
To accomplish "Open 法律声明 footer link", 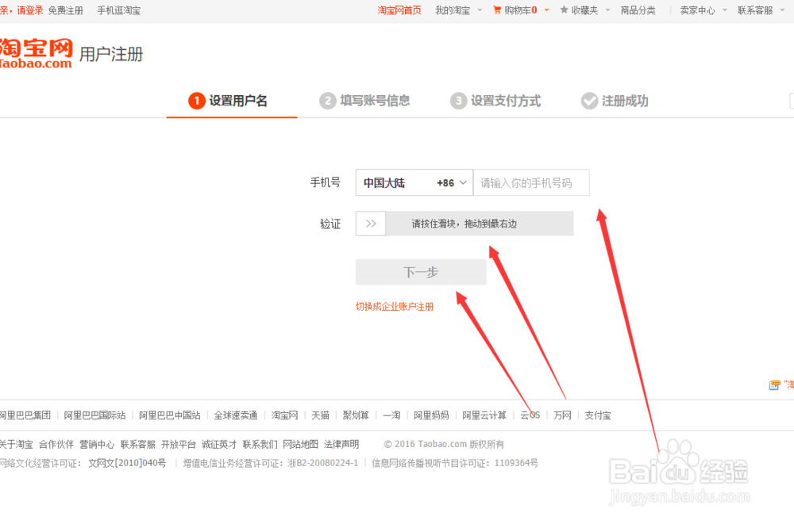I will tap(341, 444).
